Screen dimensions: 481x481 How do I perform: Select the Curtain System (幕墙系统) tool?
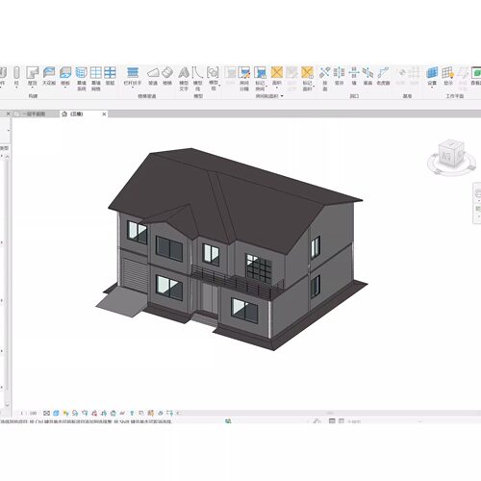coord(82,79)
